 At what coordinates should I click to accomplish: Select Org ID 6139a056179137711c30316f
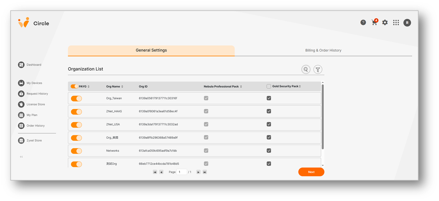click(158, 98)
